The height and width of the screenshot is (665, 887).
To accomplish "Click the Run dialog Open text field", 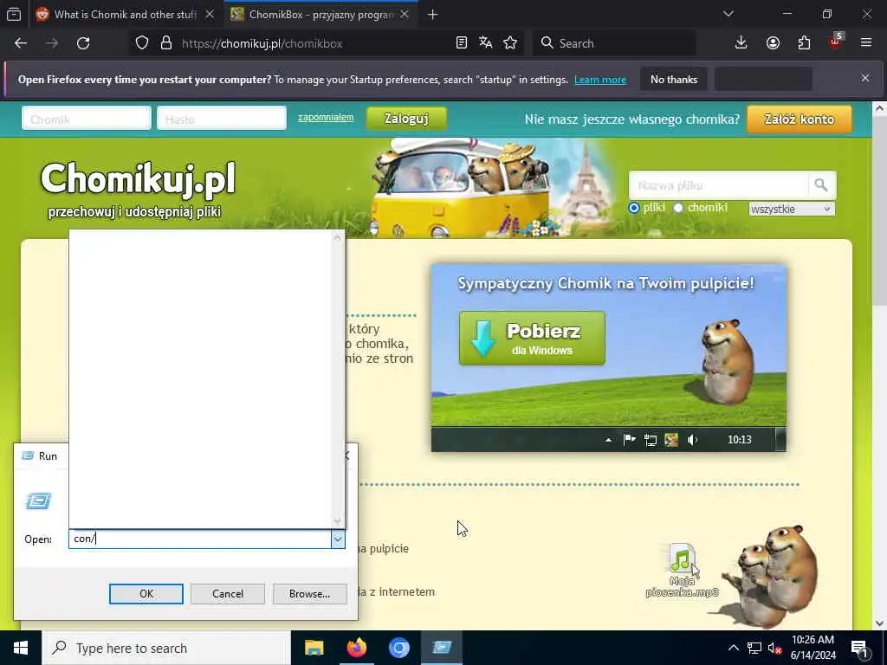I will point(200,539).
